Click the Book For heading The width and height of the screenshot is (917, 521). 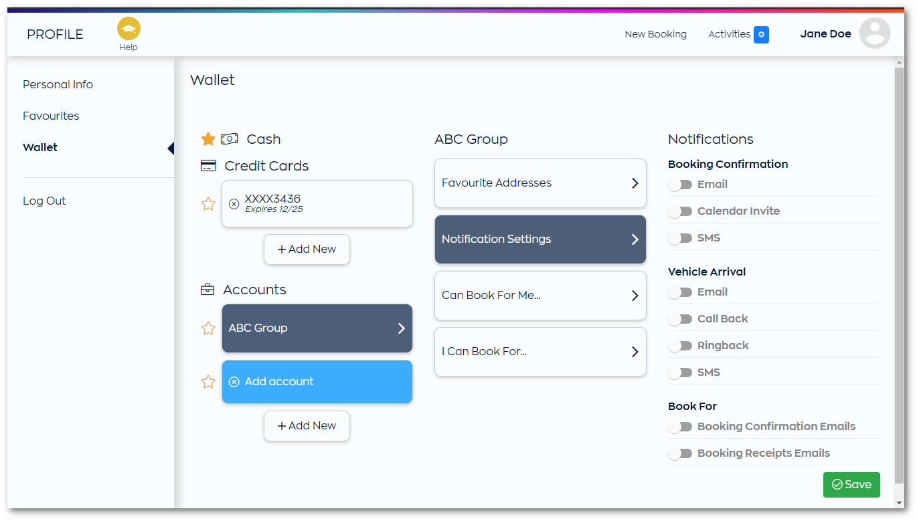(692, 406)
